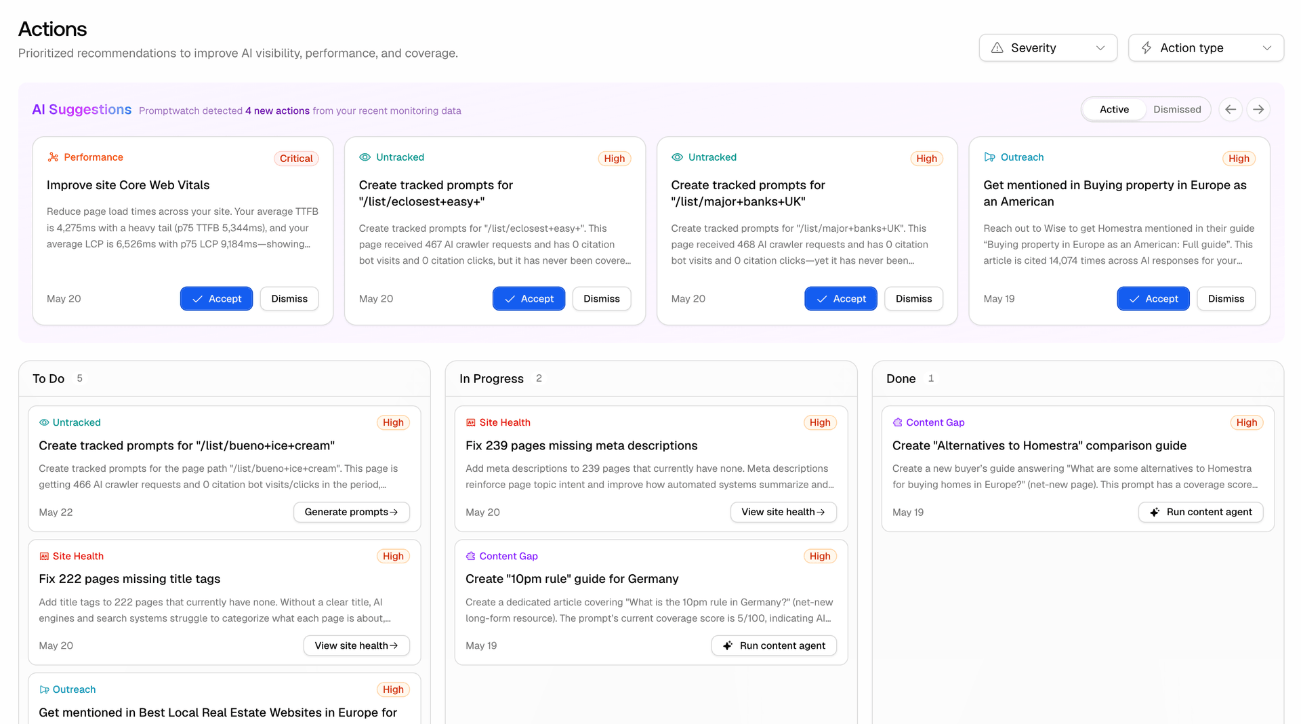Click Generate prompts button
1301x724 pixels.
click(x=352, y=512)
